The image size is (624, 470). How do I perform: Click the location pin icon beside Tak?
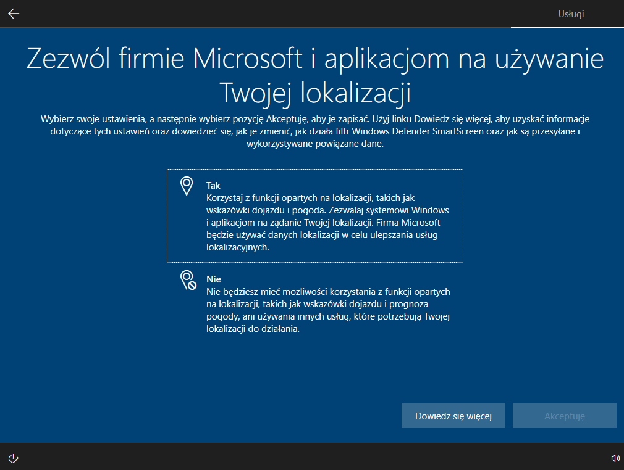click(x=187, y=186)
